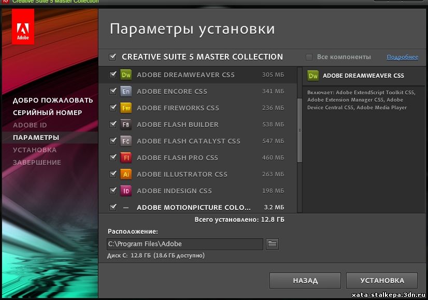The width and height of the screenshot is (428, 300).
Task: Click the Установка step in the sidebar
Action: click(35, 150)
